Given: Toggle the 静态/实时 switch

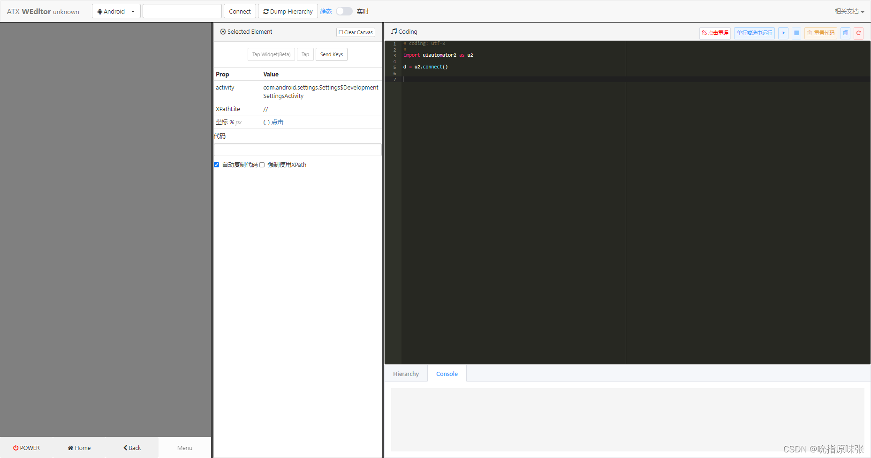Looking at the screenshot, I should coord(344,11).
